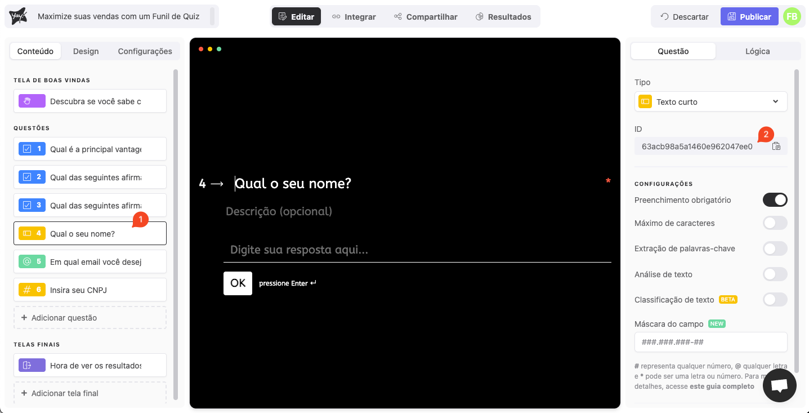Click the hash number icon on question 6
The height and width of the screenshot is (413, 809).
tap(26, 290)
